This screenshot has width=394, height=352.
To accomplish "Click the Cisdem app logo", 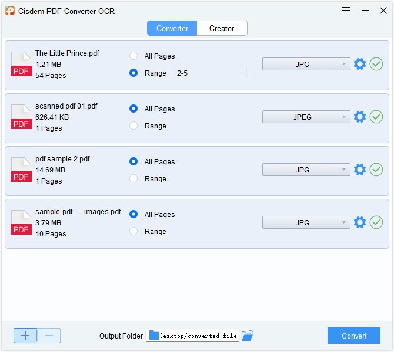I will [10, 11].
